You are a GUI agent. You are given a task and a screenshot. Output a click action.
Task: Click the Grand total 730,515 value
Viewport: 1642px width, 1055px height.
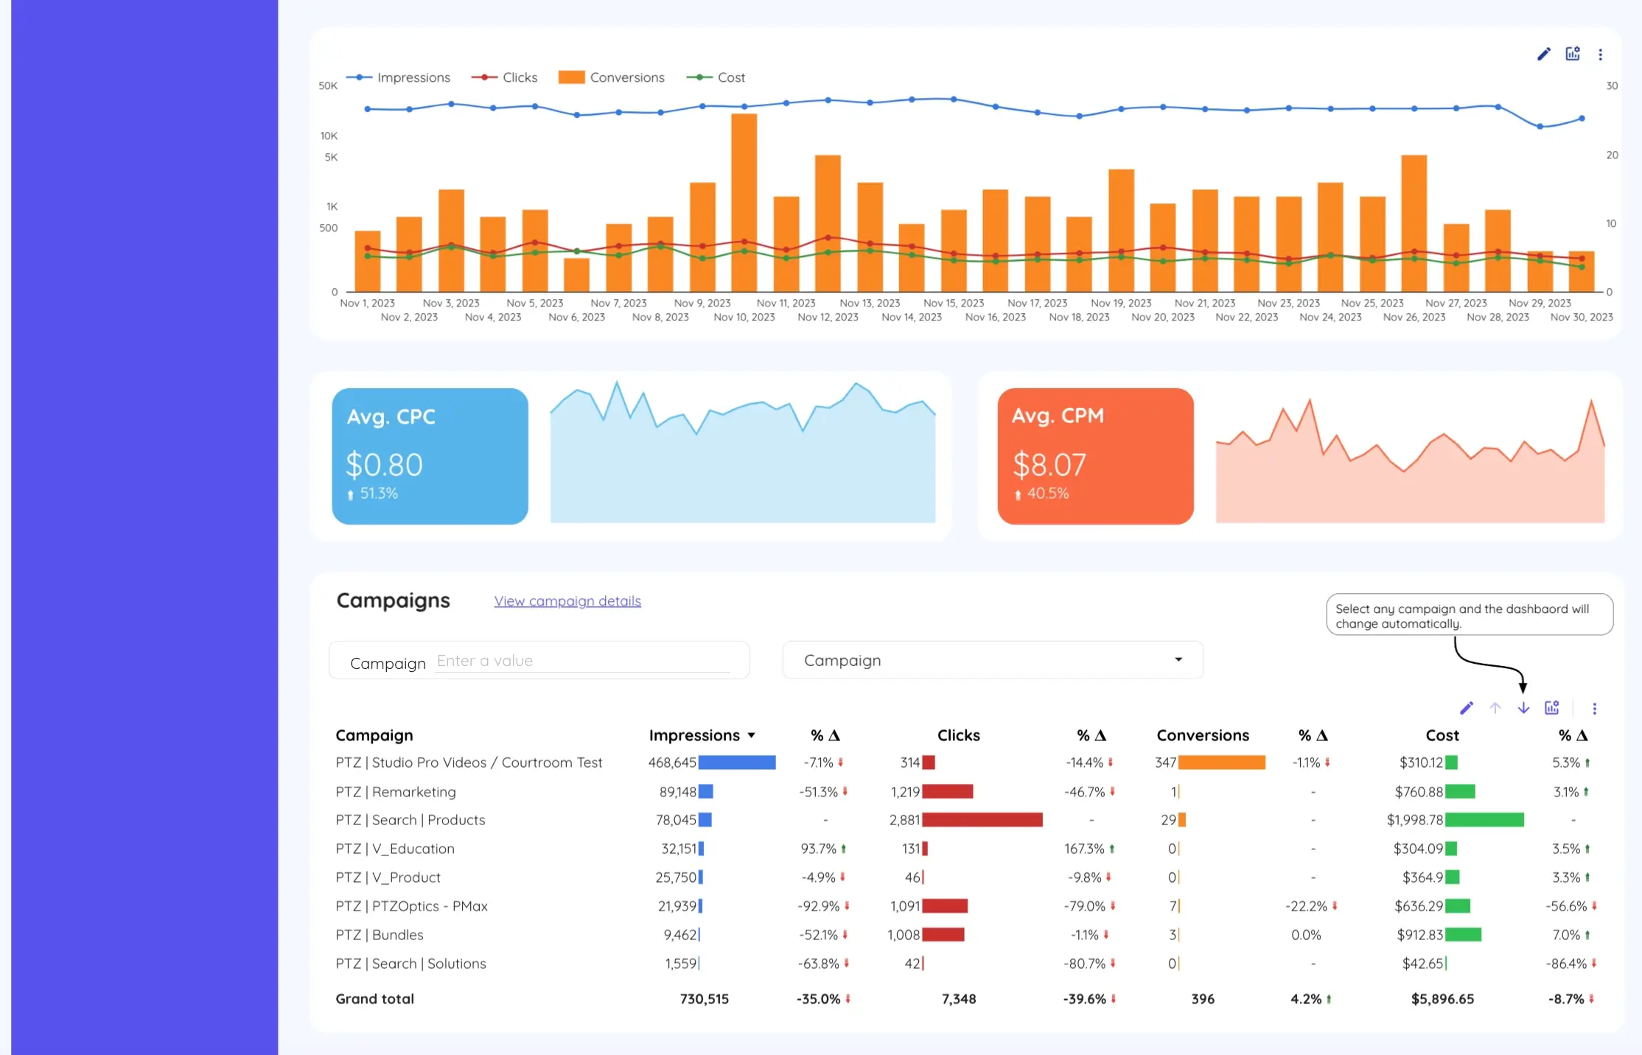[704, 999]
